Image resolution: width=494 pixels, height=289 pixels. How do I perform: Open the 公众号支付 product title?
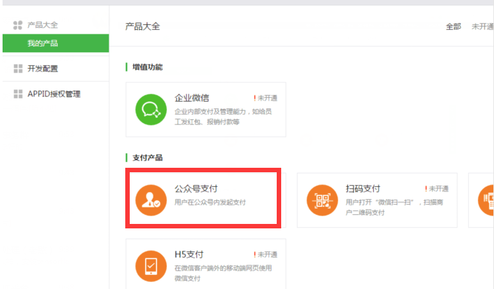pos(196,189)
